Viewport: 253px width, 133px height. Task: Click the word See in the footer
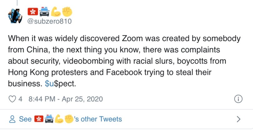click(x=25, y=119)
